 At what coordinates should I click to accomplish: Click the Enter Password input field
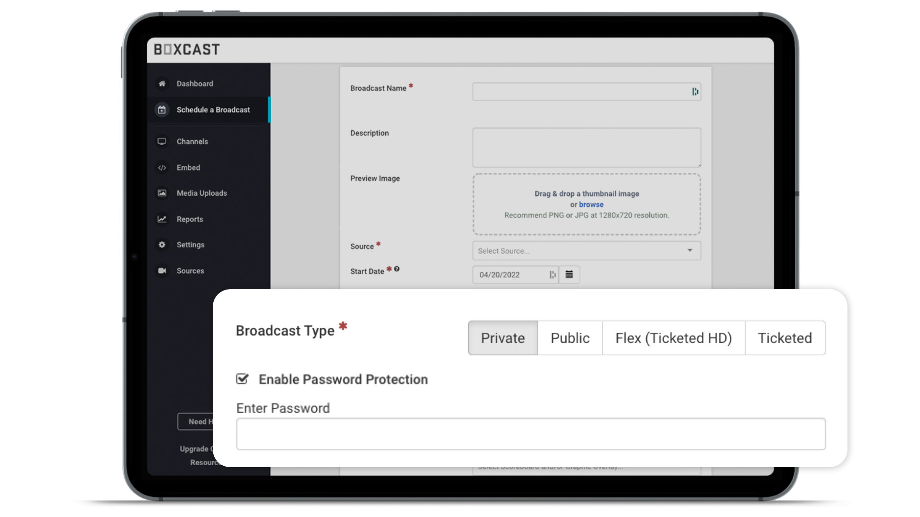(530, 434)
